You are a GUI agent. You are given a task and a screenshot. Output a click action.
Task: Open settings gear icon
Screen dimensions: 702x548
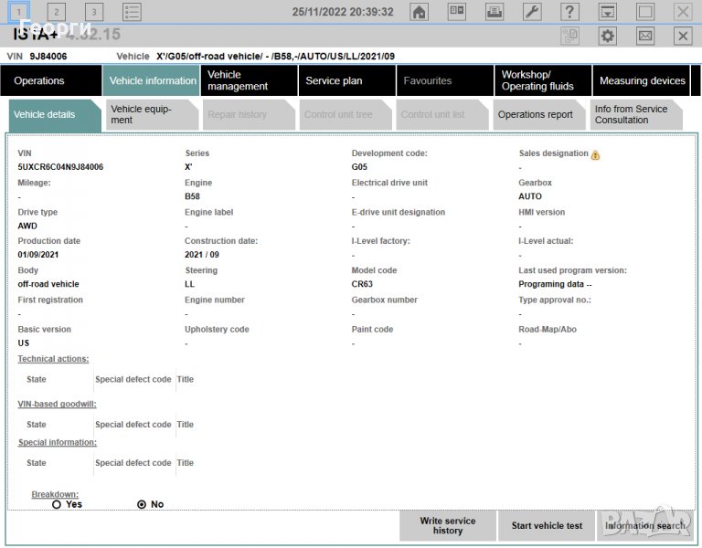[607, 36]
